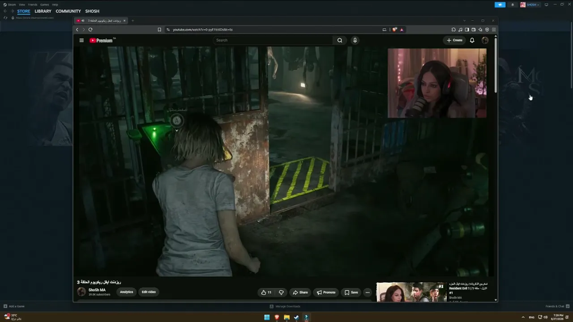Open more actions ellipsis under the video

pyautogui.click(x=368, y=292)
